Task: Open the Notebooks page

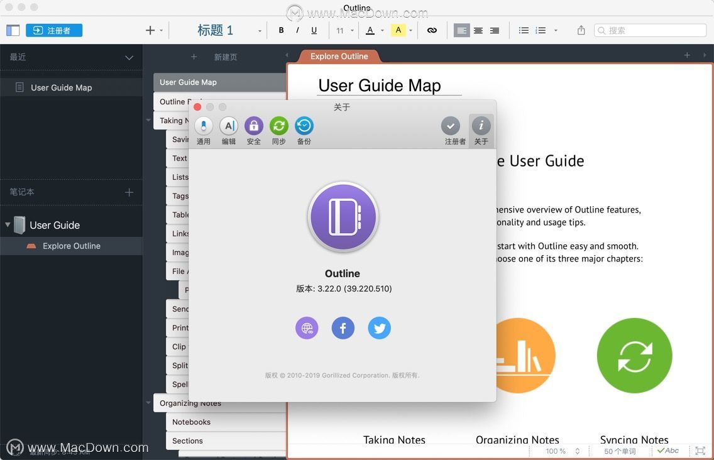Action: pos(226,422)
